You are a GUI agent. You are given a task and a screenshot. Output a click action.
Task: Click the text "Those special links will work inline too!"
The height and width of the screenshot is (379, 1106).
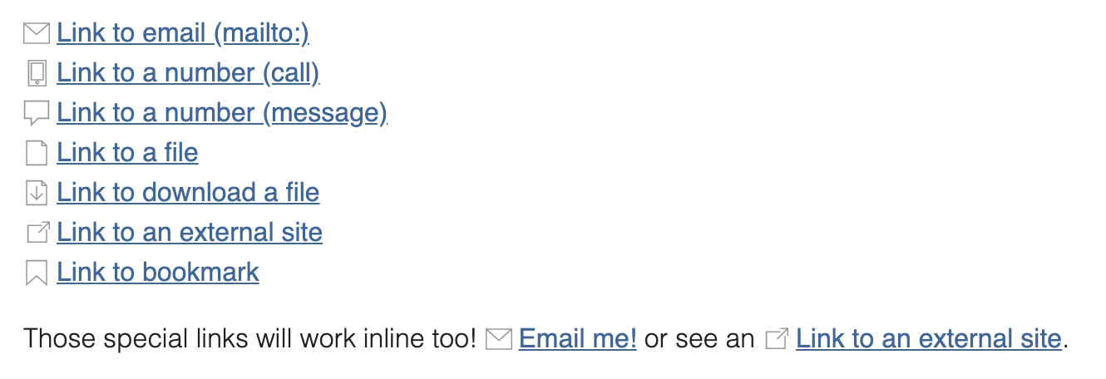click(249, 339)
